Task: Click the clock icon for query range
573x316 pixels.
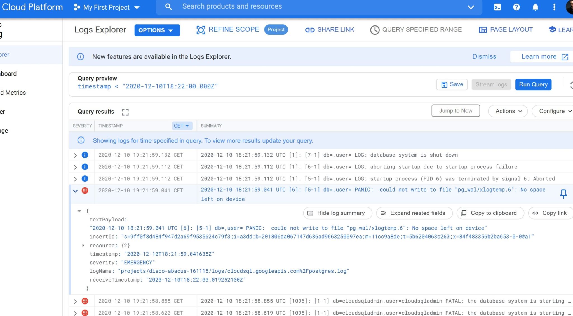Action: [x=375, y=30]
